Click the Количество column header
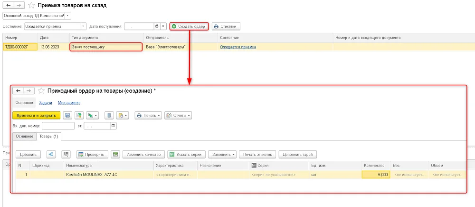Viewport: 475px width, 207px height. [376, 166]
